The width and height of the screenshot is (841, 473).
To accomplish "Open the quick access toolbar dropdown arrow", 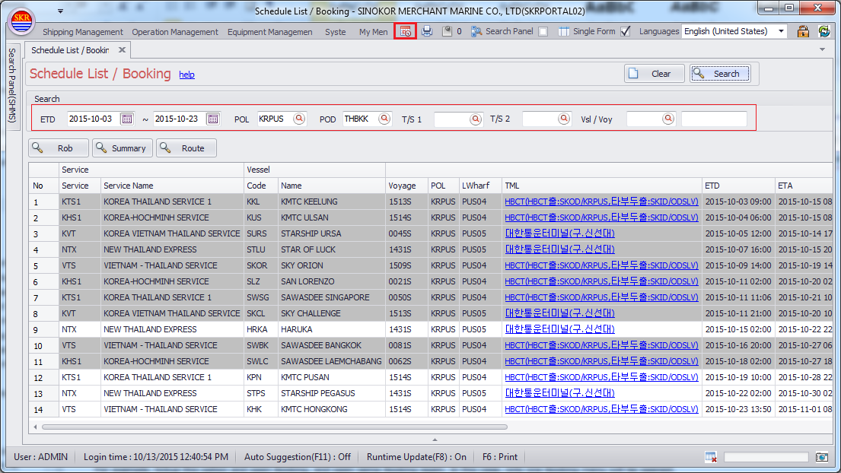I will 60,11.
